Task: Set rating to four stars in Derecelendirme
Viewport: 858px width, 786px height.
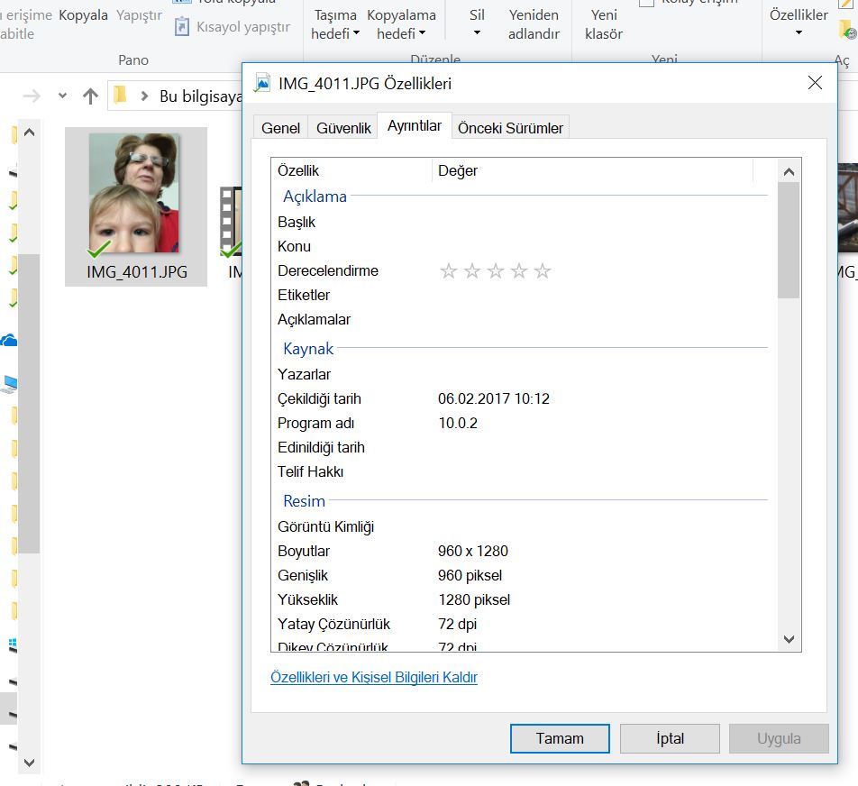Action: coord(519,270)
